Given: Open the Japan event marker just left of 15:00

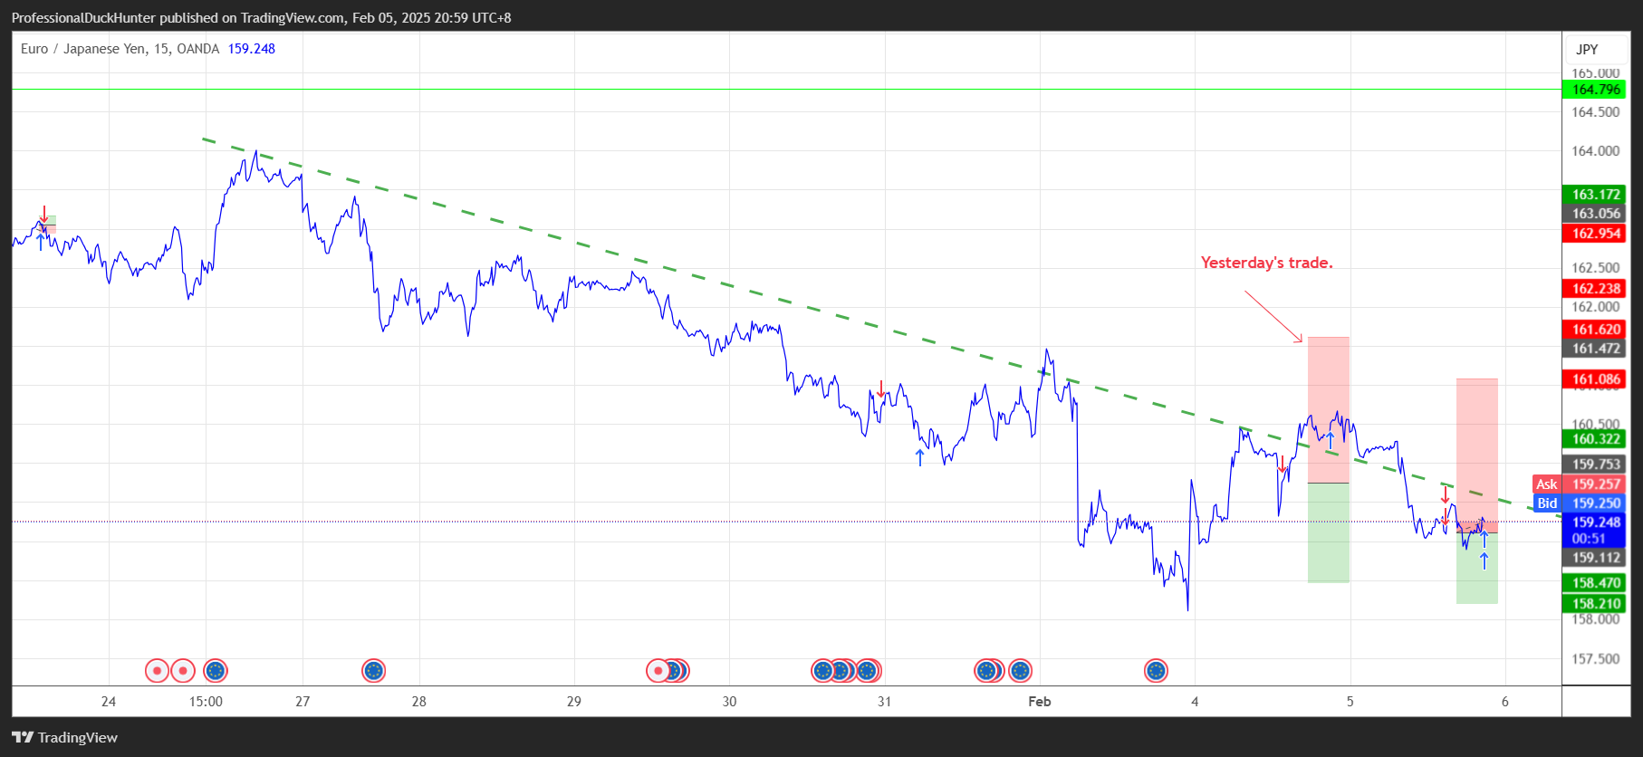Looking at the screenshot, I should coord(183,671).
